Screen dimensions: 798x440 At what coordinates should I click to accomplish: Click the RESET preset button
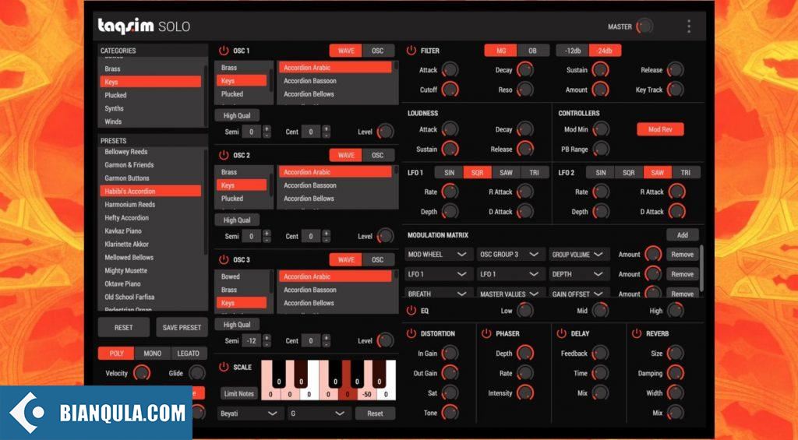[x=124, y=327]
